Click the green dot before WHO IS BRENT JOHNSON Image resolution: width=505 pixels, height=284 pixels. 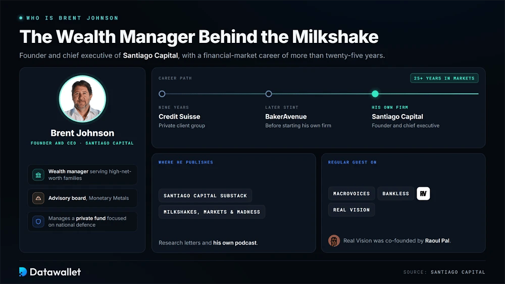coord(21,18)
